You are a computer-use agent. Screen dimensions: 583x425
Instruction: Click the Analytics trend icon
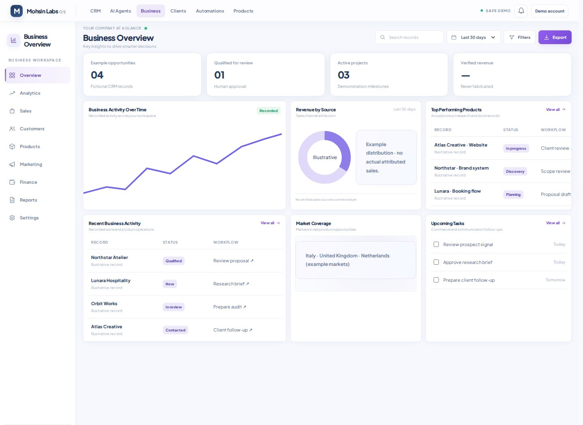12,93
